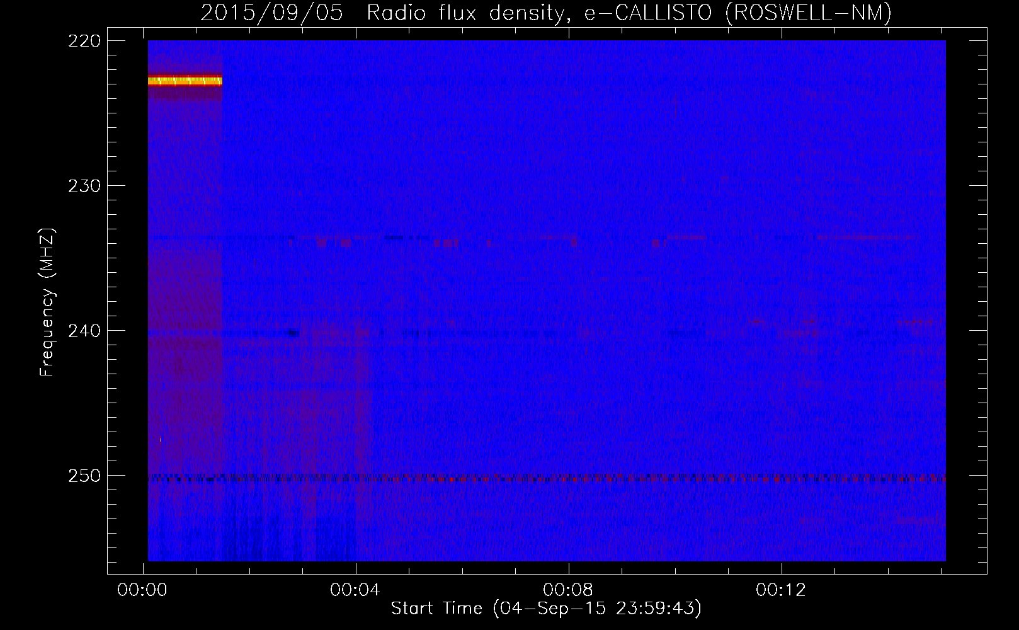This screenshot has height=630, width=1019.
Task: Click the 'Frequency (MHZ)' axis label
Action: (47, 302)
